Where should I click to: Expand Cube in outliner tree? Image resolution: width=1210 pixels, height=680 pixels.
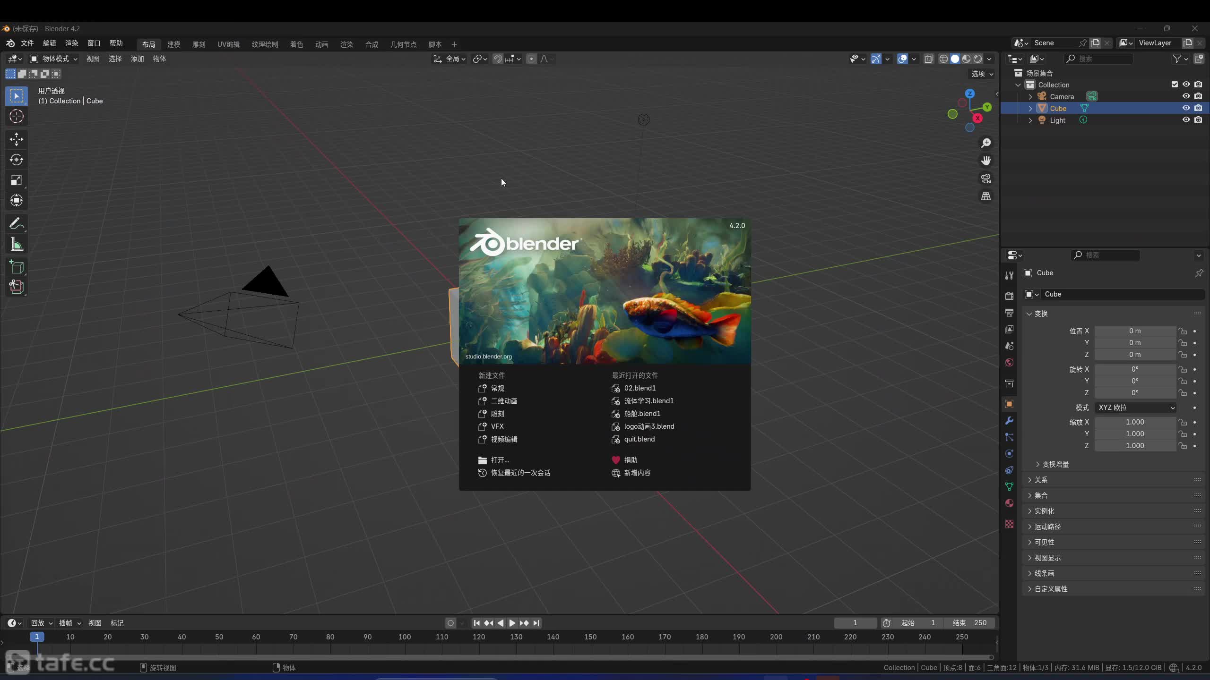point(1030,108)
